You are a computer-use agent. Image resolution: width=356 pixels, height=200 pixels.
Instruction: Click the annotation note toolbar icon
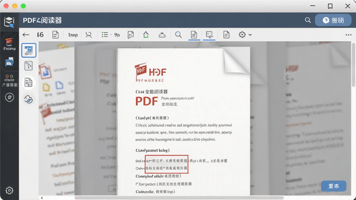tap(131, 35)
